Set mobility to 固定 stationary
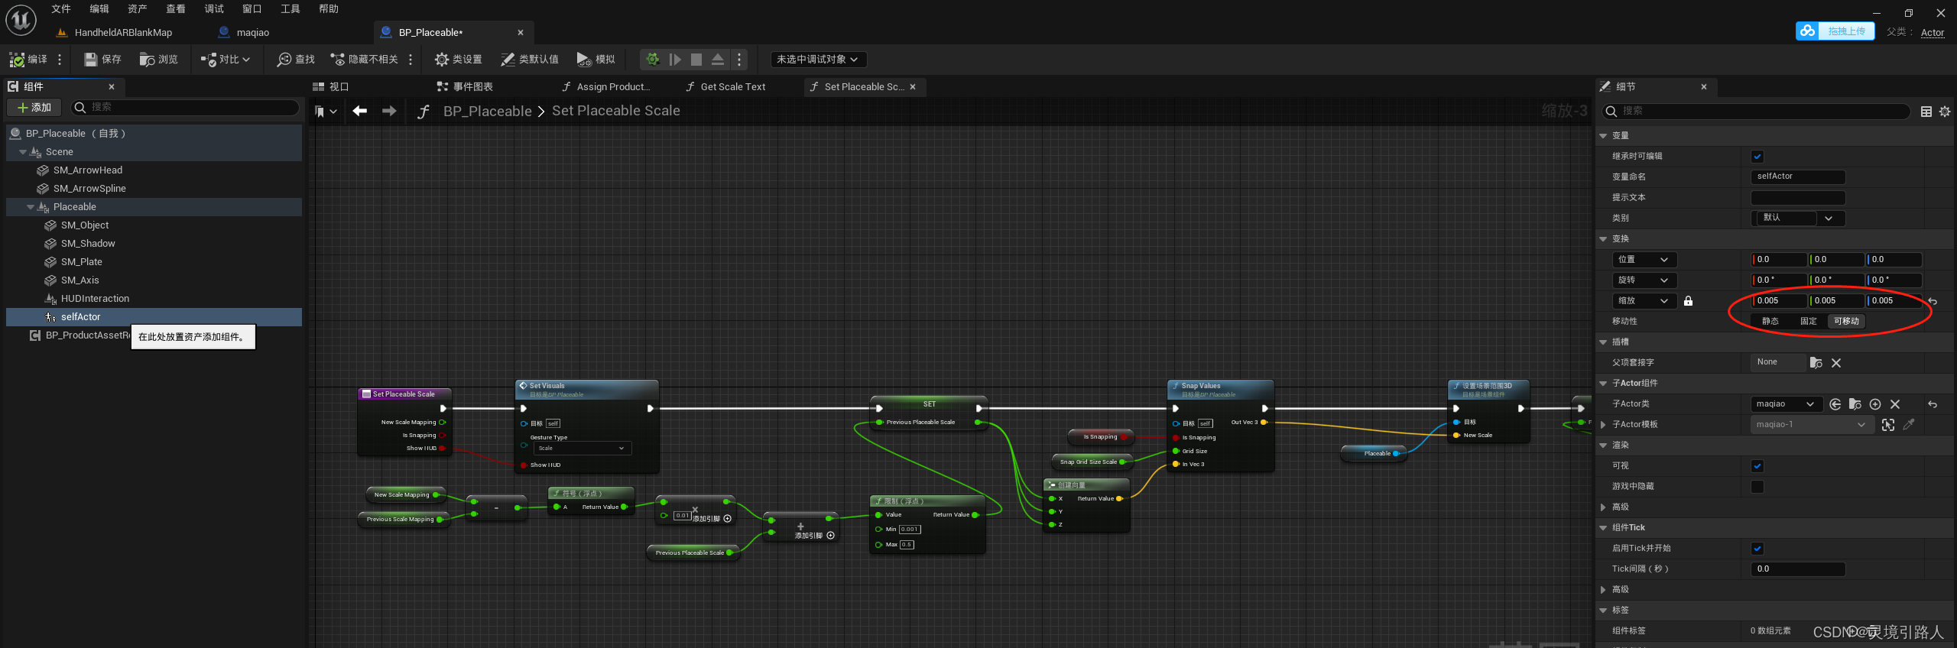 pyautogui.click(x=1809, y=322)
